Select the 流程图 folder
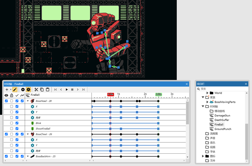This screenshot has width=252, height=166. [x=214, y=133]
